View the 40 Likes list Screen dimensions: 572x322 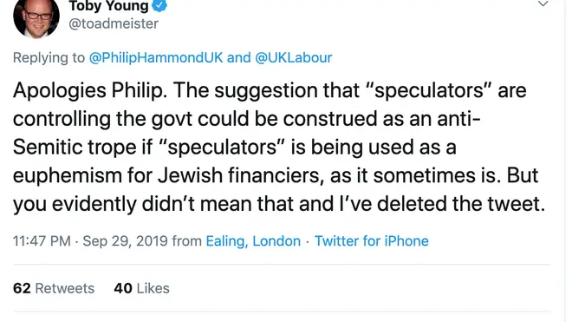(141, 288)
